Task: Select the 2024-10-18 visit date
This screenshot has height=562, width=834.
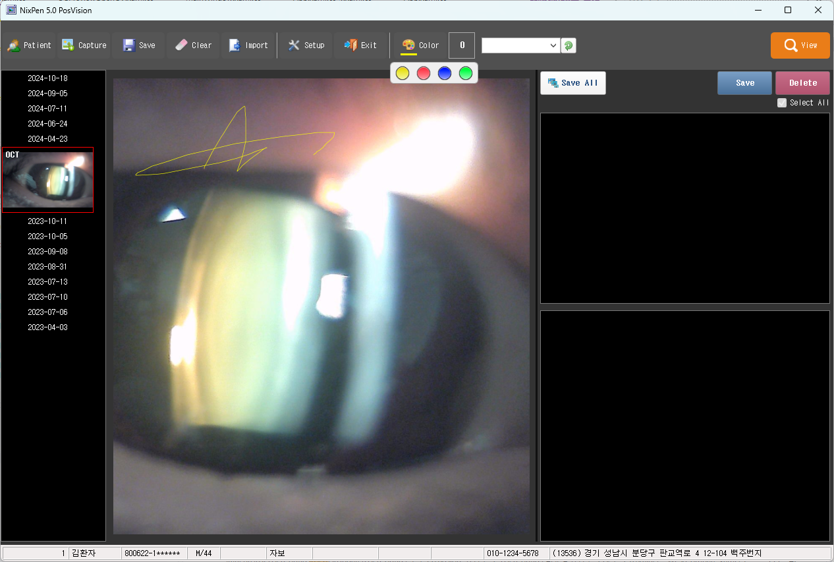Action: pyautogui.click(x=47, y=78)
